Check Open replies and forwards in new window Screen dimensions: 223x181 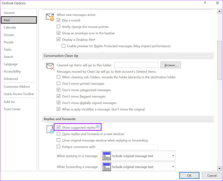58,134
